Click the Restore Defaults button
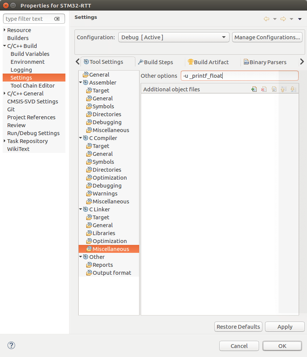 click(238, 326)
